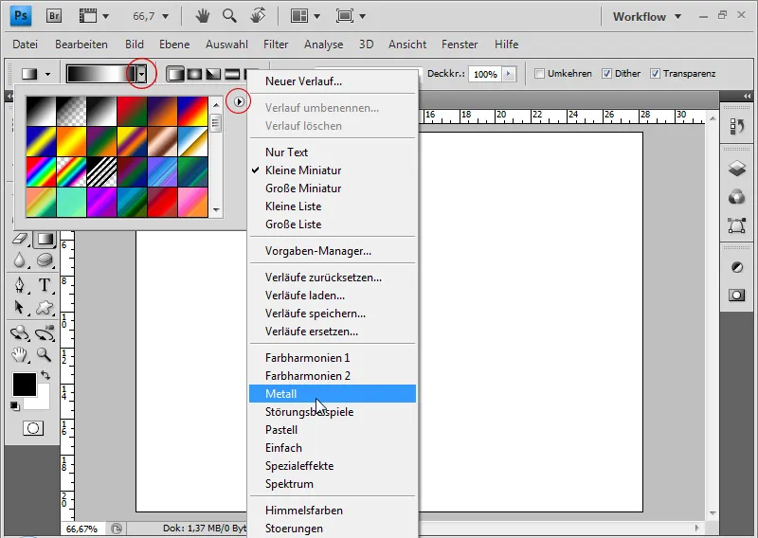
Task: Open the Filter menu
Action: pos(276,44)
